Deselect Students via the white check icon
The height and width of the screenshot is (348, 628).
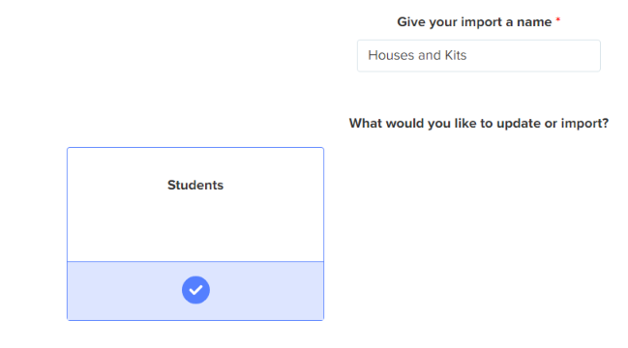195,290
